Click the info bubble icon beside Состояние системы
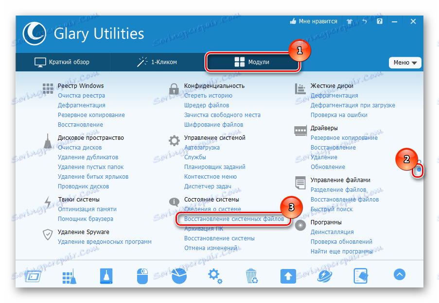The width and height of the screenshot is (439, 303). [x=174, y=202]
